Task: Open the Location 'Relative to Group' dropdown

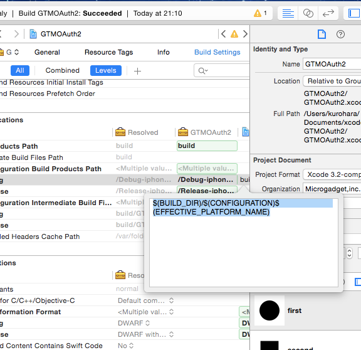Action: [x=332, y=81]
